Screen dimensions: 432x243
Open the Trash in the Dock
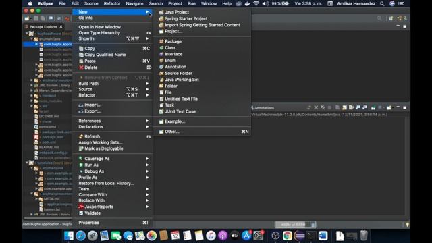(364, 236)
